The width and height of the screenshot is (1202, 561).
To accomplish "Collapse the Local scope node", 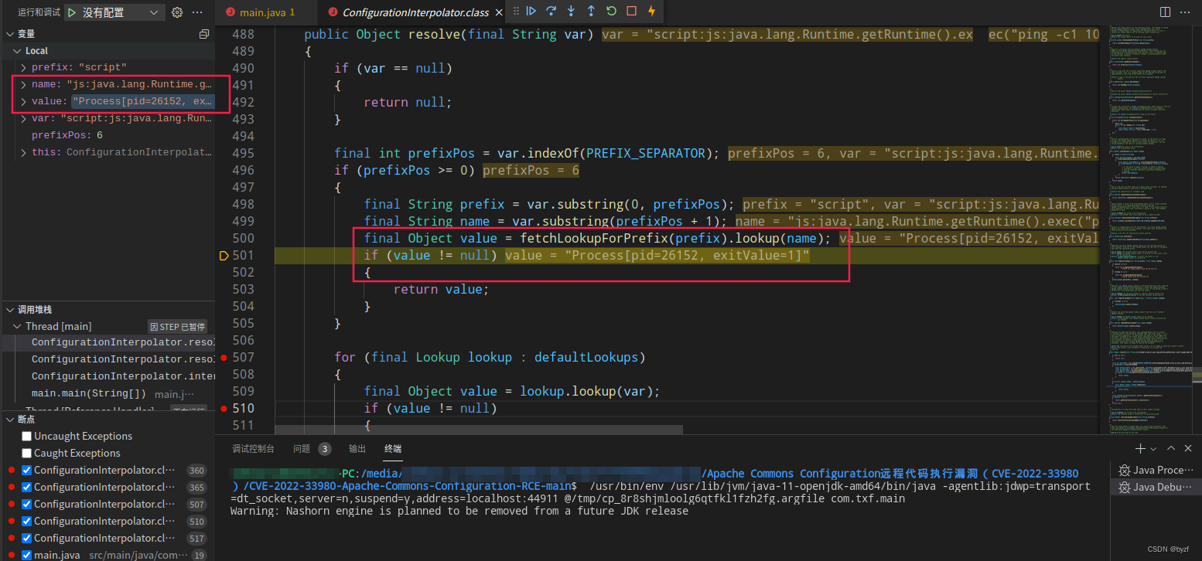I will point(16,51).
